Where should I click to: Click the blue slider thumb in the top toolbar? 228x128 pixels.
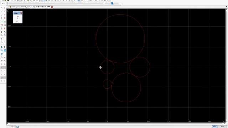point(112,4)
